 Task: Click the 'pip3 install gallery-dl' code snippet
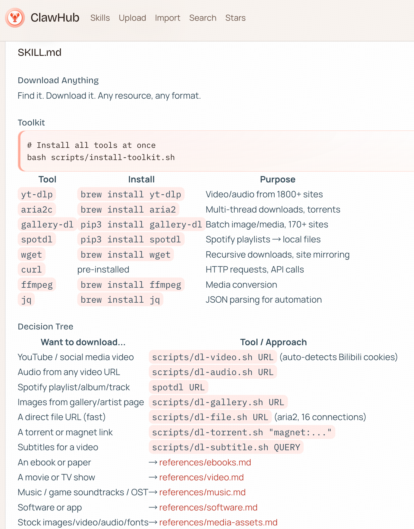[141, 224]
